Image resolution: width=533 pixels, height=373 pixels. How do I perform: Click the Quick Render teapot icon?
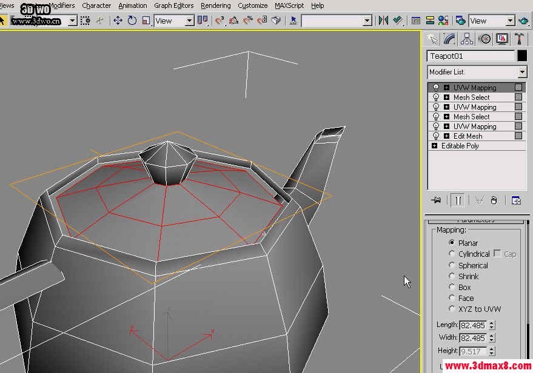click(x=524, y=21)
